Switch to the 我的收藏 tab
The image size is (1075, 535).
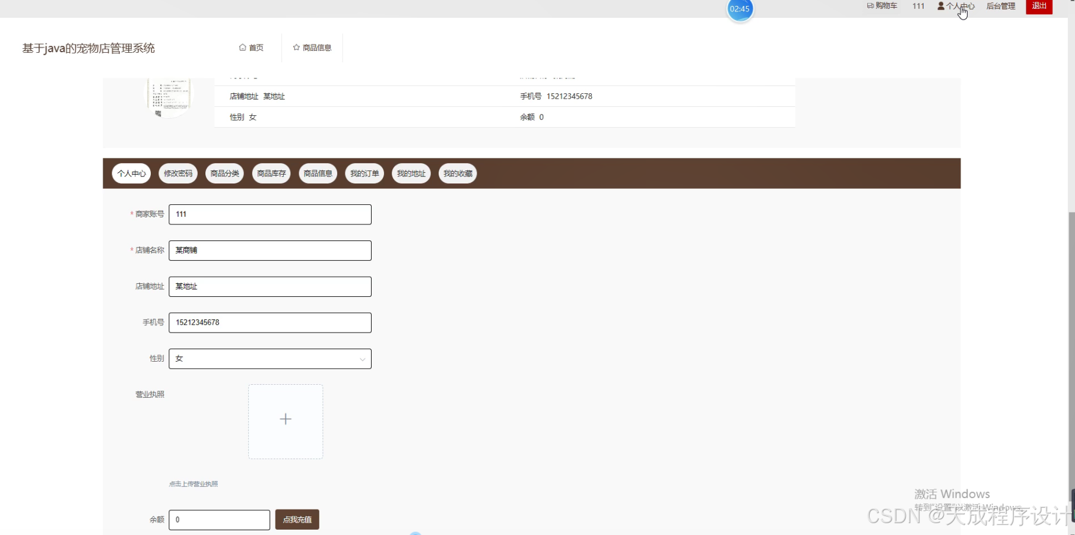(457, 173)
